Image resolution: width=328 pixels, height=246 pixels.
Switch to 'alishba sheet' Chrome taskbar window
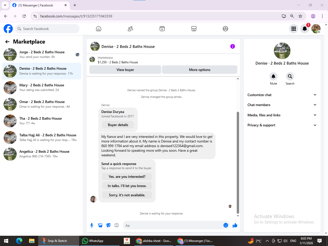point(154,241)
